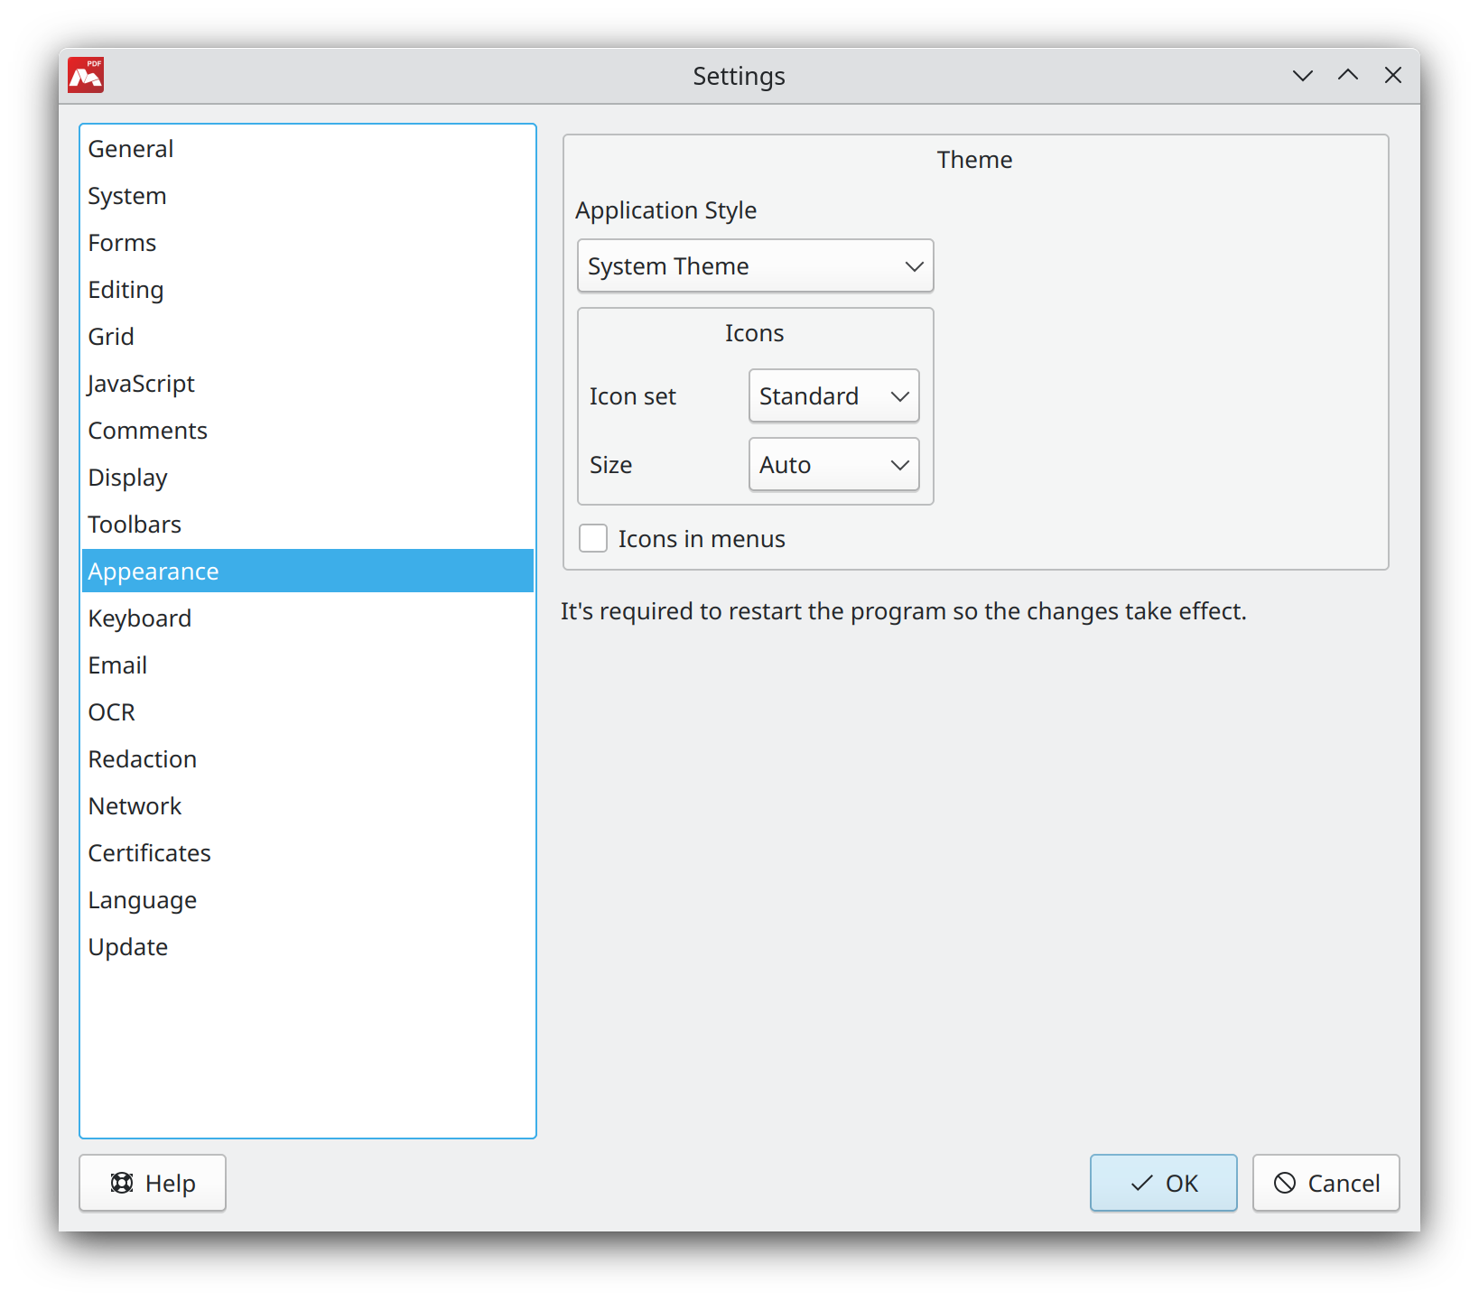Maximize the Settings window

[1347, 75]
